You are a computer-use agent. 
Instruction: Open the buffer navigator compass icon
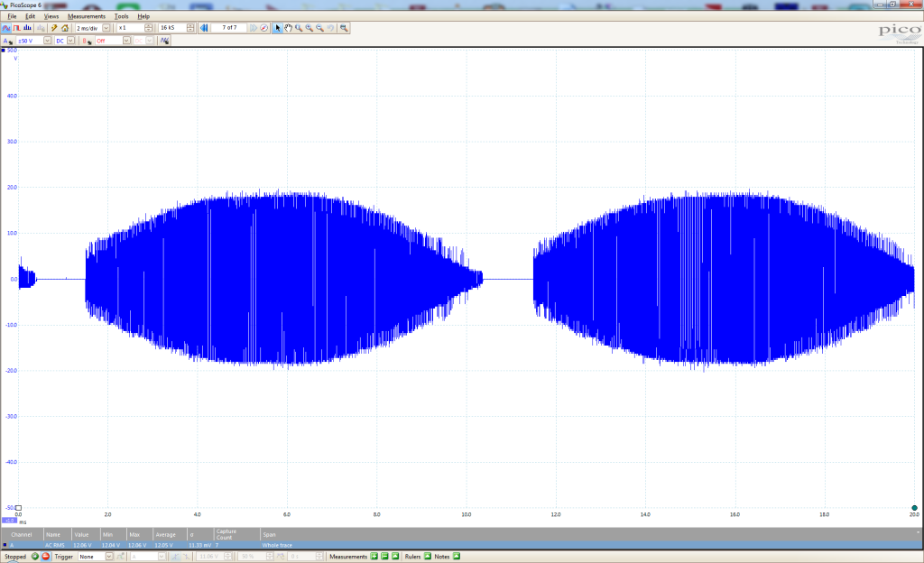(x=264, y=28)
